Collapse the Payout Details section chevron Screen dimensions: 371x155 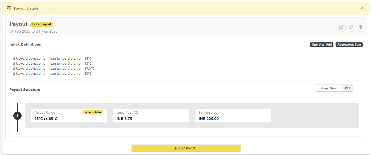(x=362, y=8)
